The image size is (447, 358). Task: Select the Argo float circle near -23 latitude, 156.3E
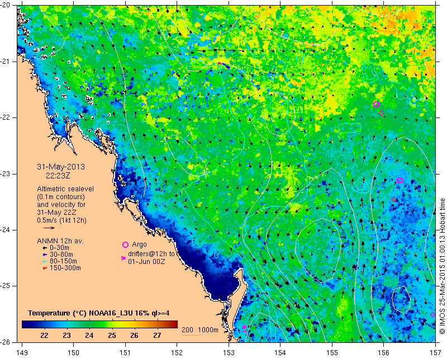(x=400, y=180)
